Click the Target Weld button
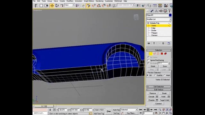This screenshot has height=115, width=205. (164, 100)
